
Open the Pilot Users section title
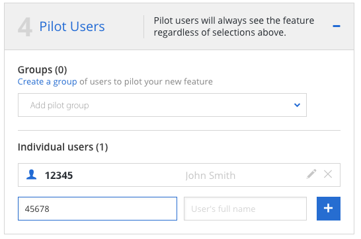point(72,26)
